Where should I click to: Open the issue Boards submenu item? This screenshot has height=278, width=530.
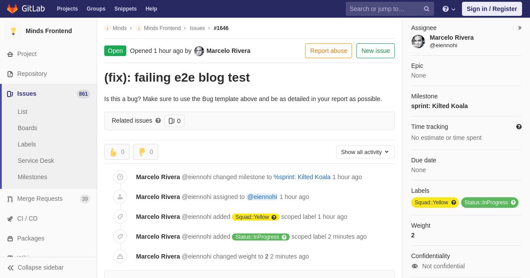pyautogui.click(x=27, y=128)
